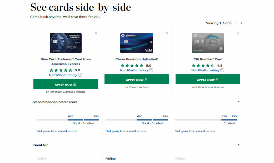Image resolution: width=274 pixels, height=163 pixels.
Task: Open rating help icon for Blue Cash Preferred
Action: (79, 75)
